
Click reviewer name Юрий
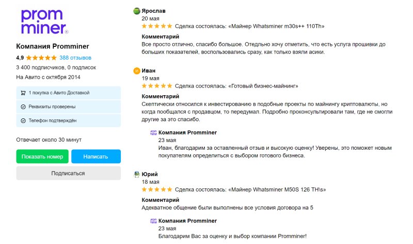[x=150, y=175]
